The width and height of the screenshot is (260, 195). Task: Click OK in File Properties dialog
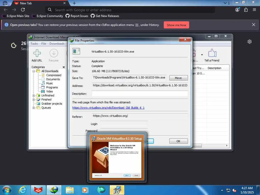click(x=178, y=141)
